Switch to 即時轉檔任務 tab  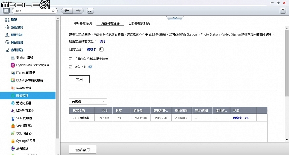(83, 23)
